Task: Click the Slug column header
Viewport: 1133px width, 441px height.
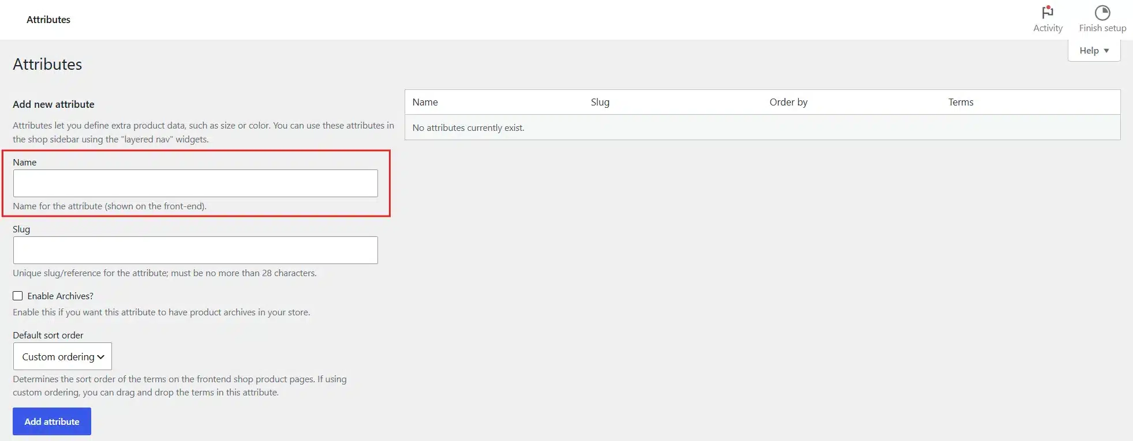Action: (x=600, y=102)
